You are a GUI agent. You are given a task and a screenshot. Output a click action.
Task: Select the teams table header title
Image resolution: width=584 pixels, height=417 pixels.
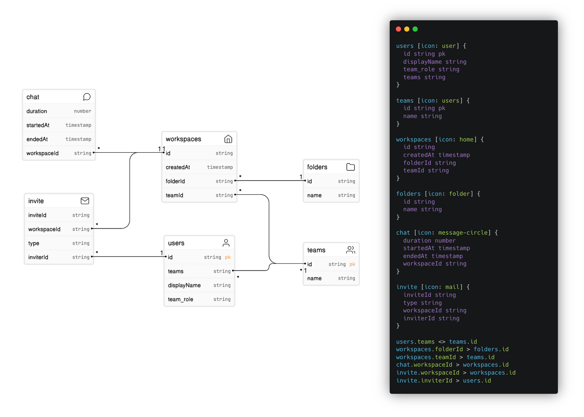(x=316, y=250)
